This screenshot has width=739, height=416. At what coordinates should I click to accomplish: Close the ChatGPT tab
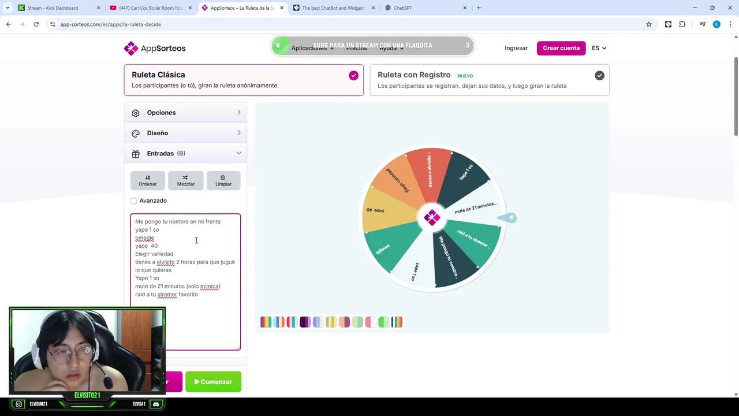point(465,8)
